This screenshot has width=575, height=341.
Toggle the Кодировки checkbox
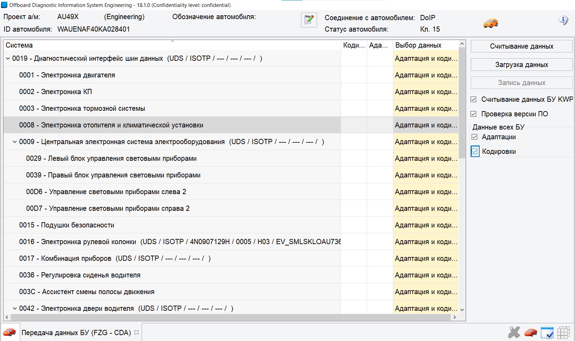(475, 151)
